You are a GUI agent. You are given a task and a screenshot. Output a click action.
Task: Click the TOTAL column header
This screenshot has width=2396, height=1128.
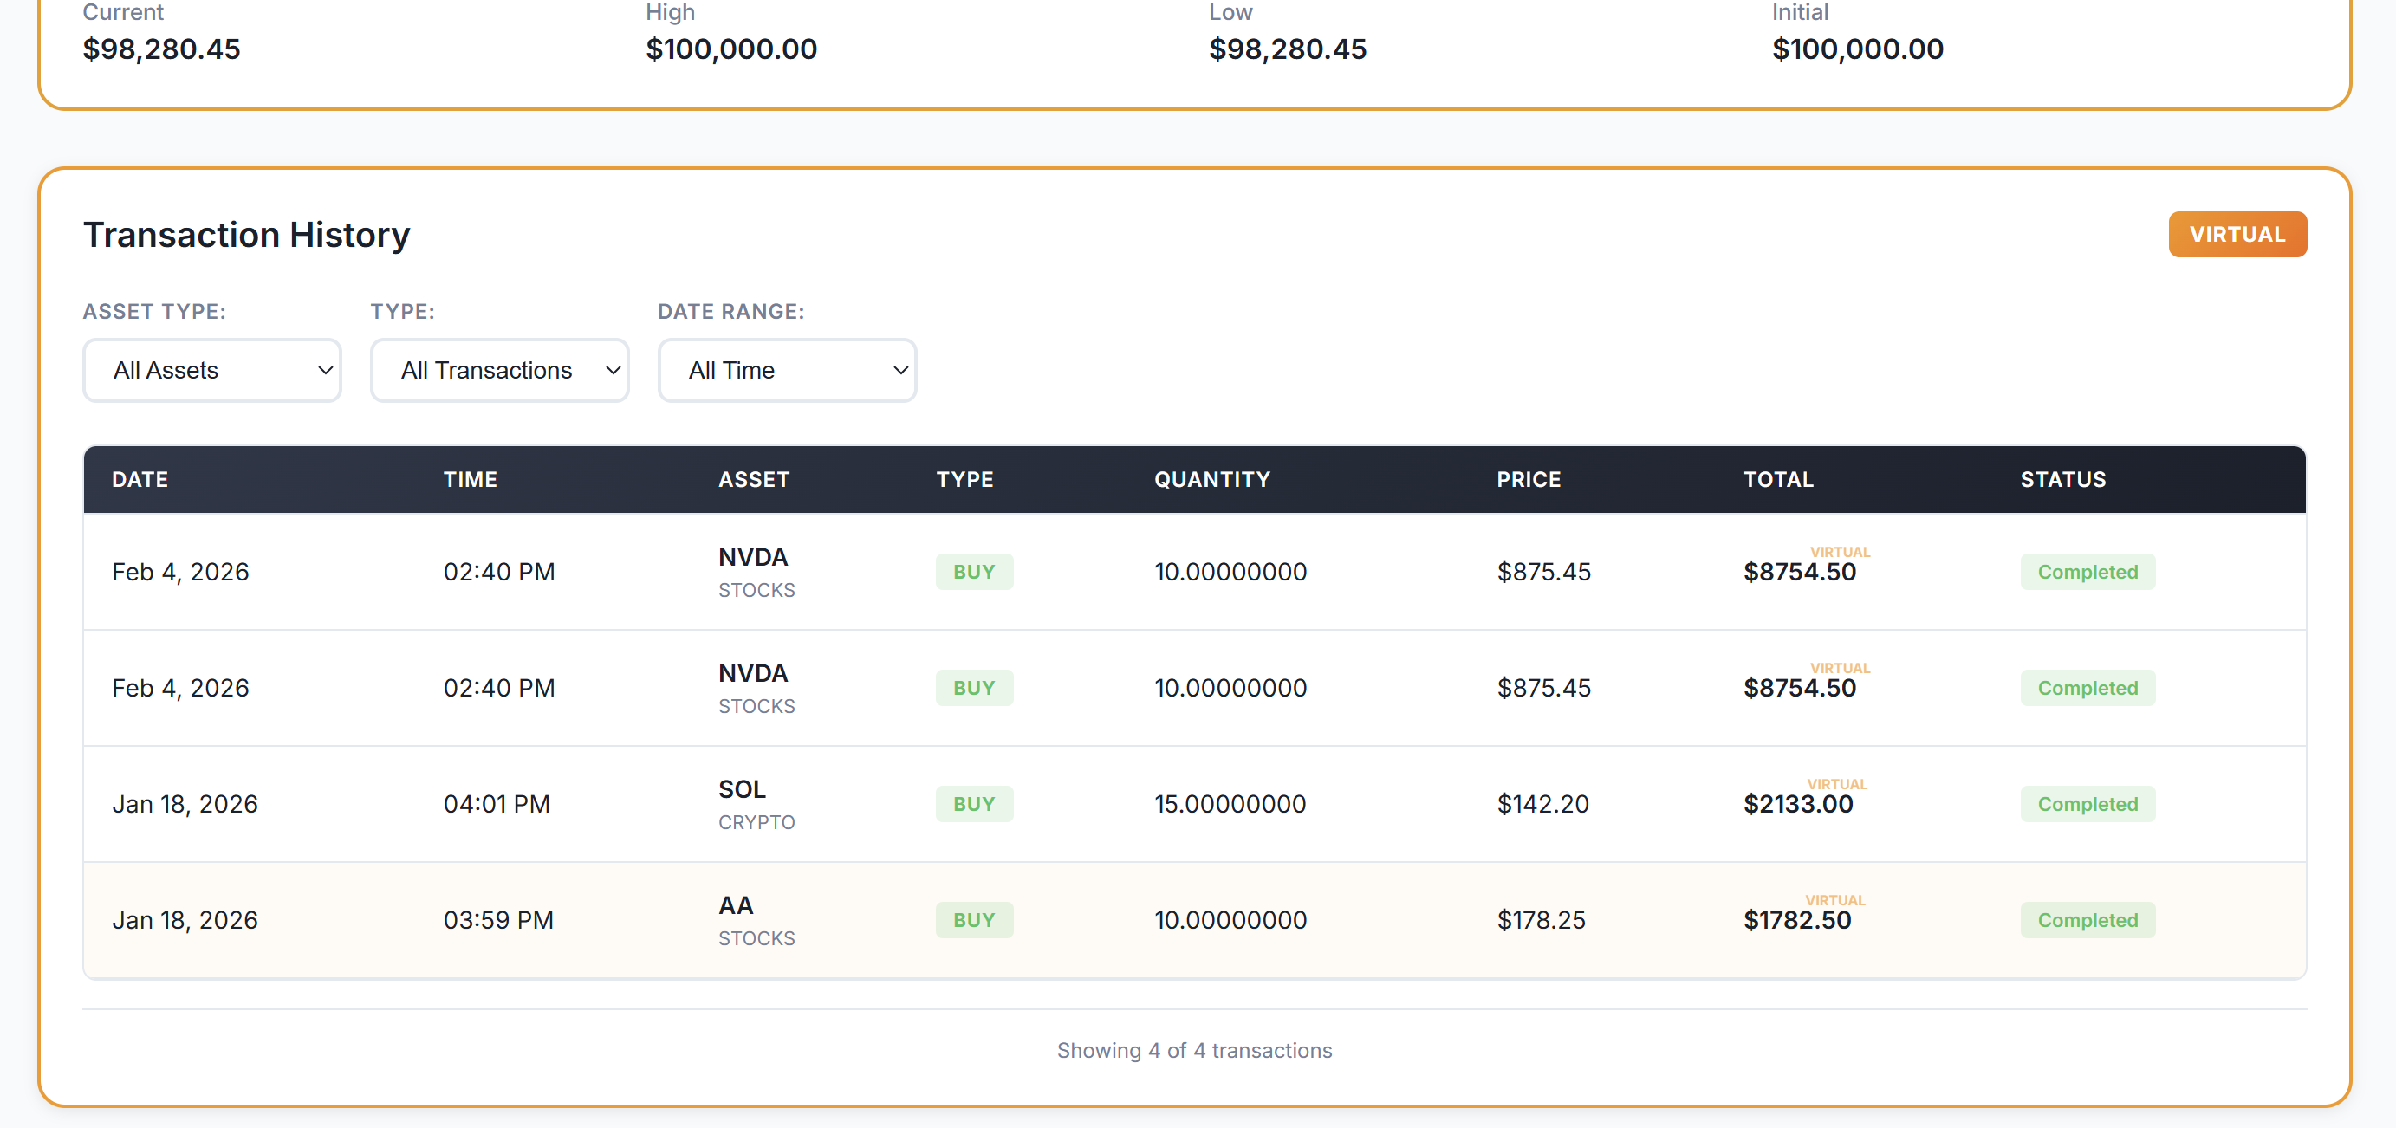tap(1777, 480)
